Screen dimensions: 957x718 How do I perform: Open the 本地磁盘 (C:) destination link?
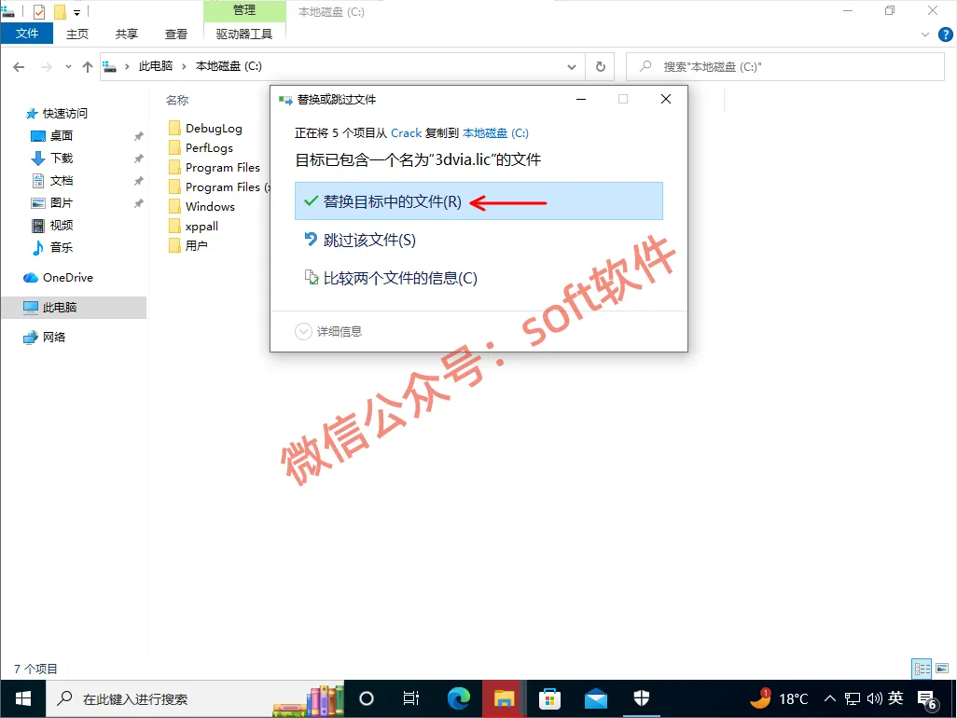(495, 133)
